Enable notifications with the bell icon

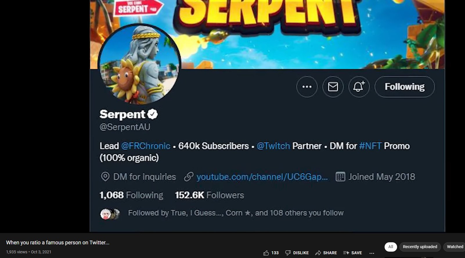pos(359,87)
